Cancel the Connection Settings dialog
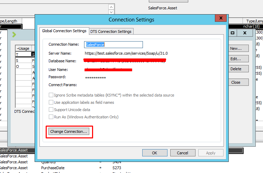263x173 pixels. tap(183, 153)
